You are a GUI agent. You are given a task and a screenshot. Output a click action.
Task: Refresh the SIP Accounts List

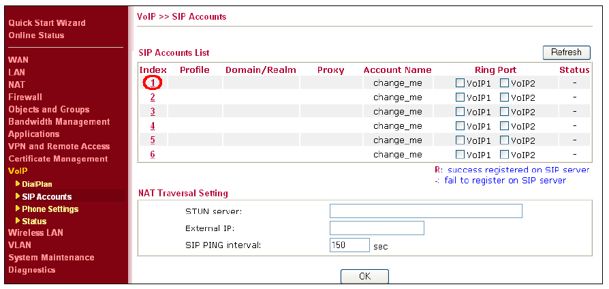566,52
